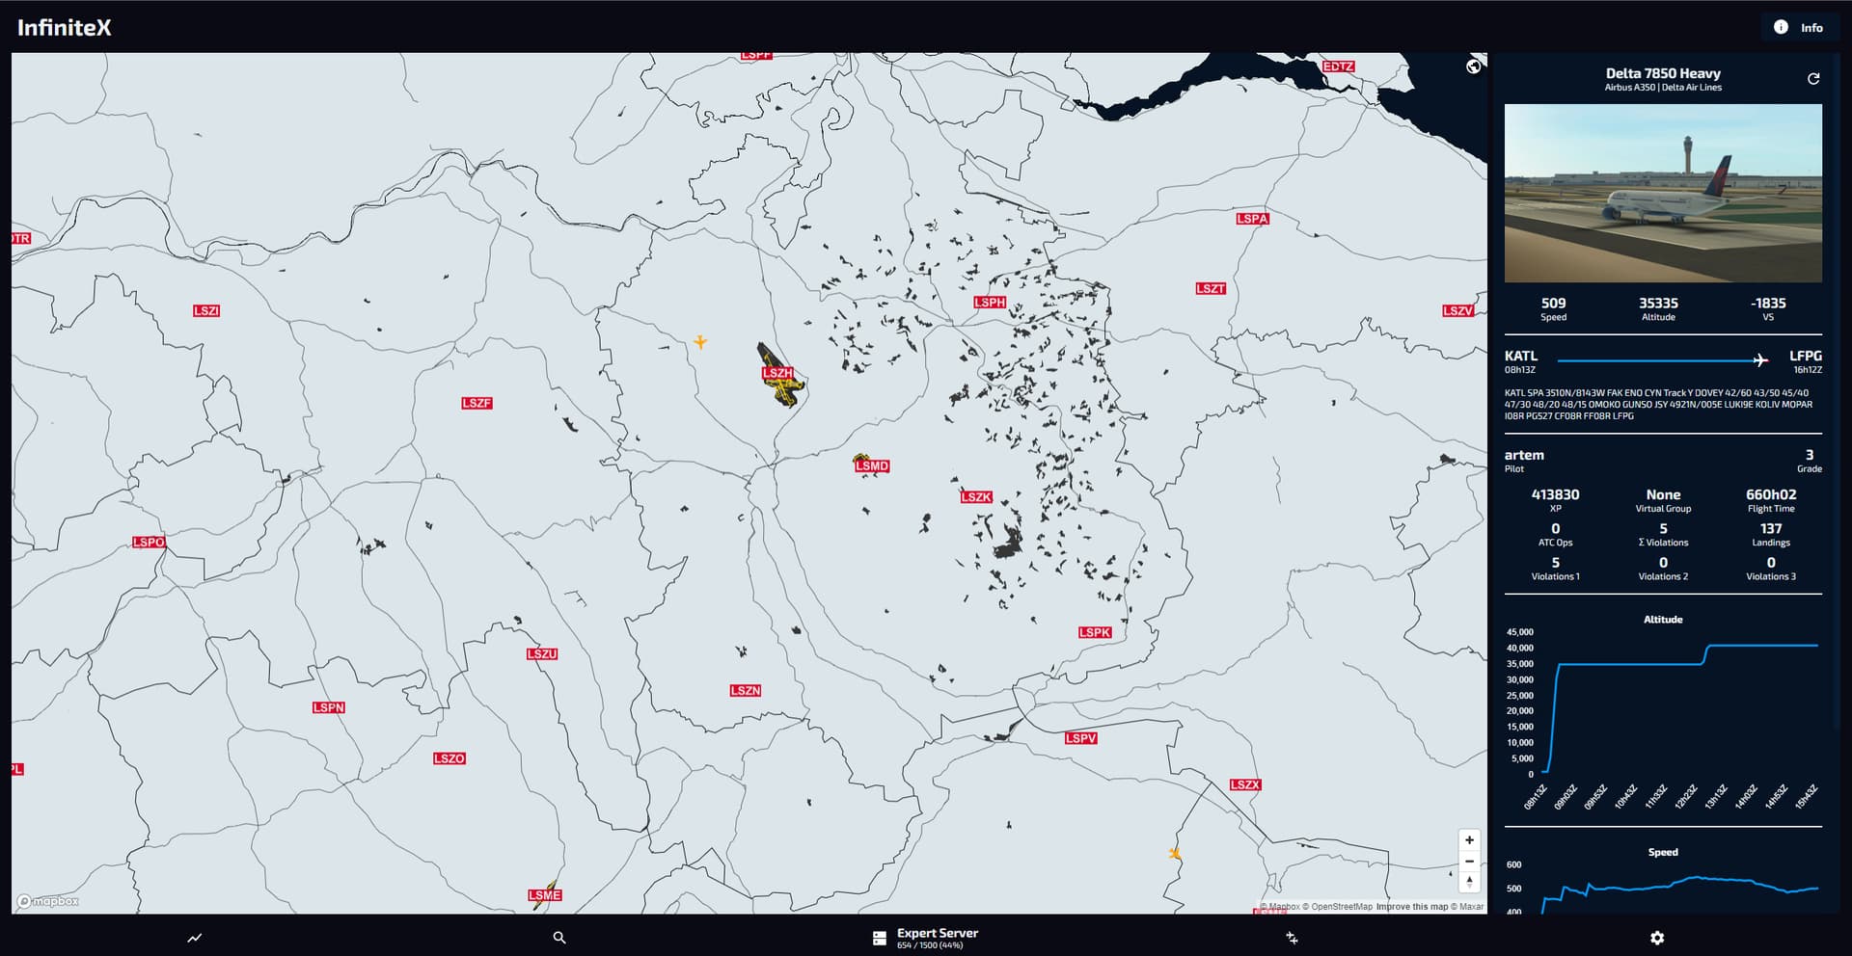Click the EDTZ airport label
Image resolution: width=1852 pixels, height=956 pixels.
[x=1338, y=66]
